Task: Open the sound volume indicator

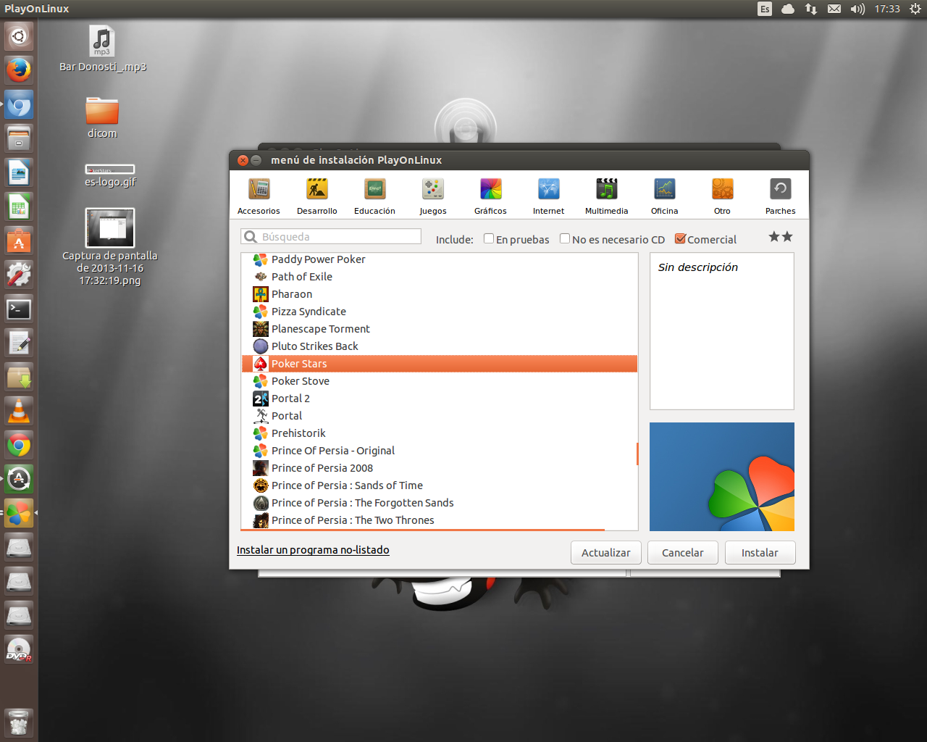Action: pos(857,9)
